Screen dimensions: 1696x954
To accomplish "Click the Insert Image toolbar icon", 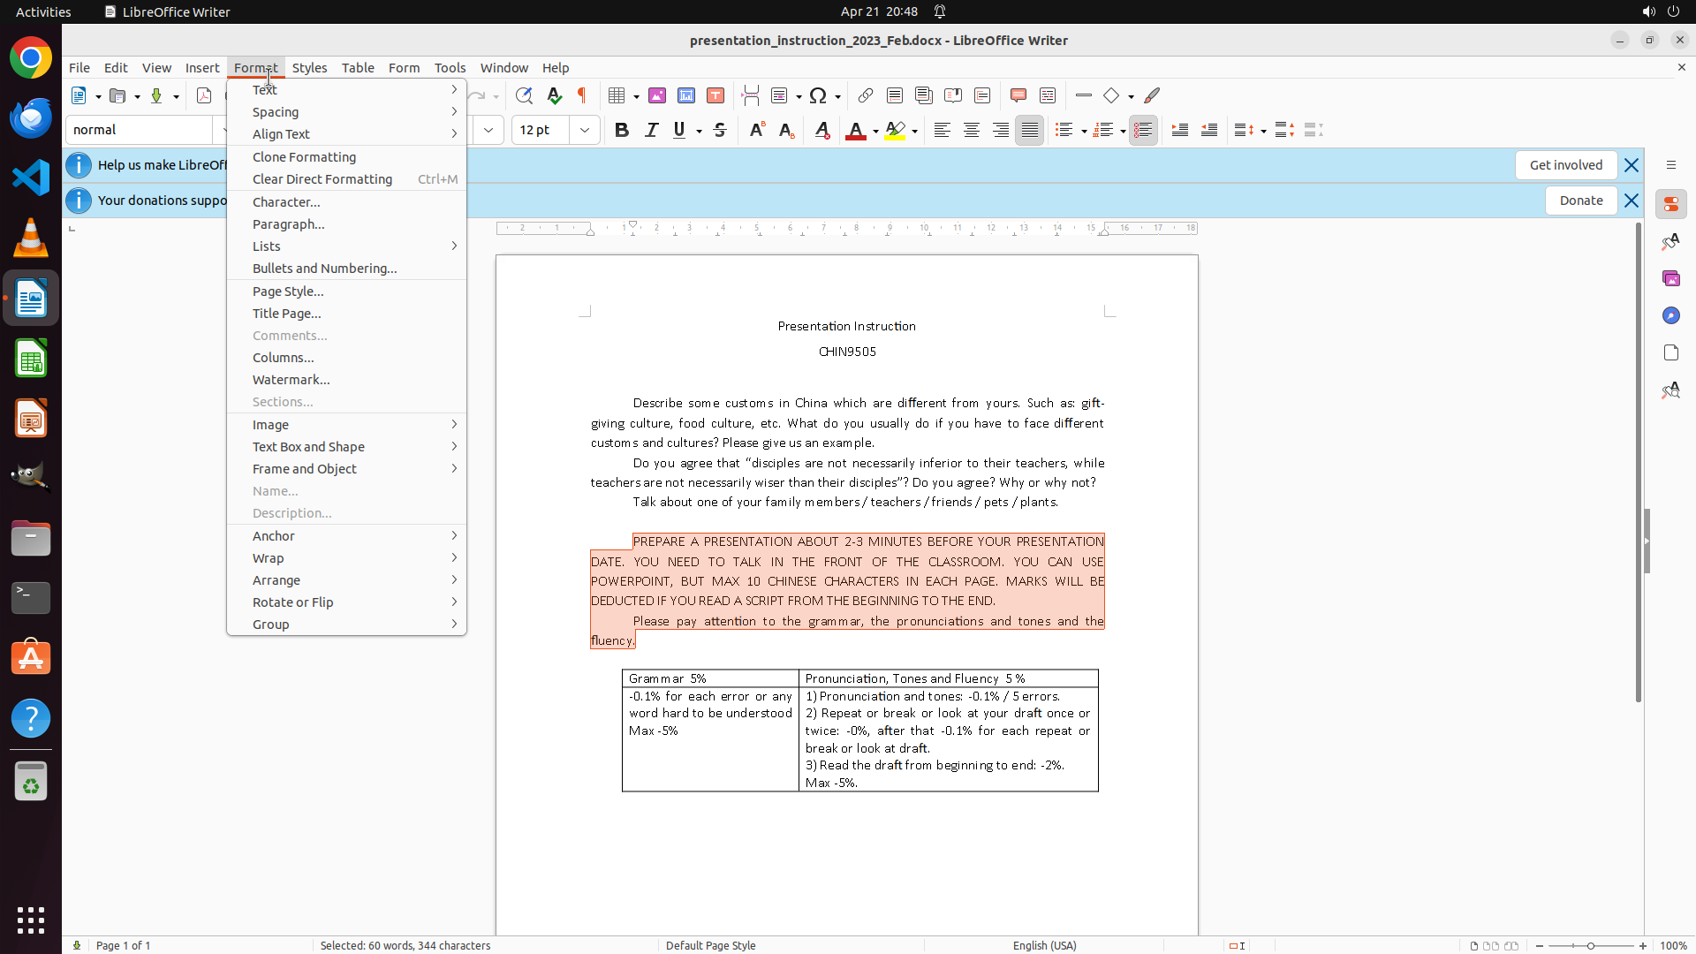I will 656,95.
